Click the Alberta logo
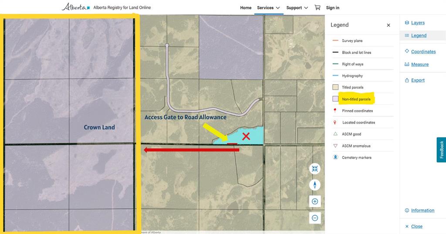 pos(76,7)
